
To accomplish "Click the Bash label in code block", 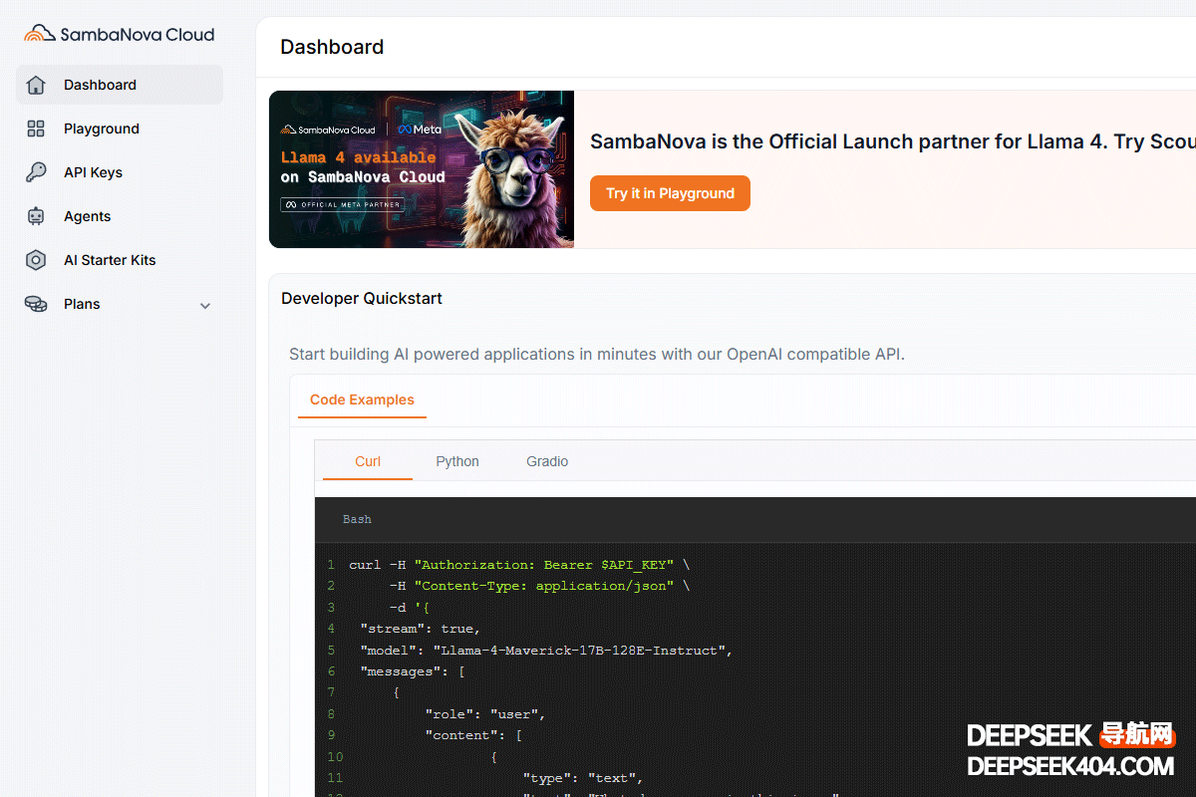I will [357, 519].
